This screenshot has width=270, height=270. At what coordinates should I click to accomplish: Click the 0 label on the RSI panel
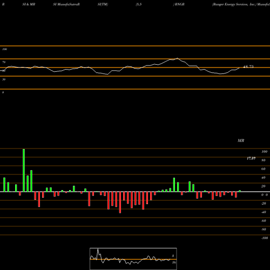click(3, 92)
